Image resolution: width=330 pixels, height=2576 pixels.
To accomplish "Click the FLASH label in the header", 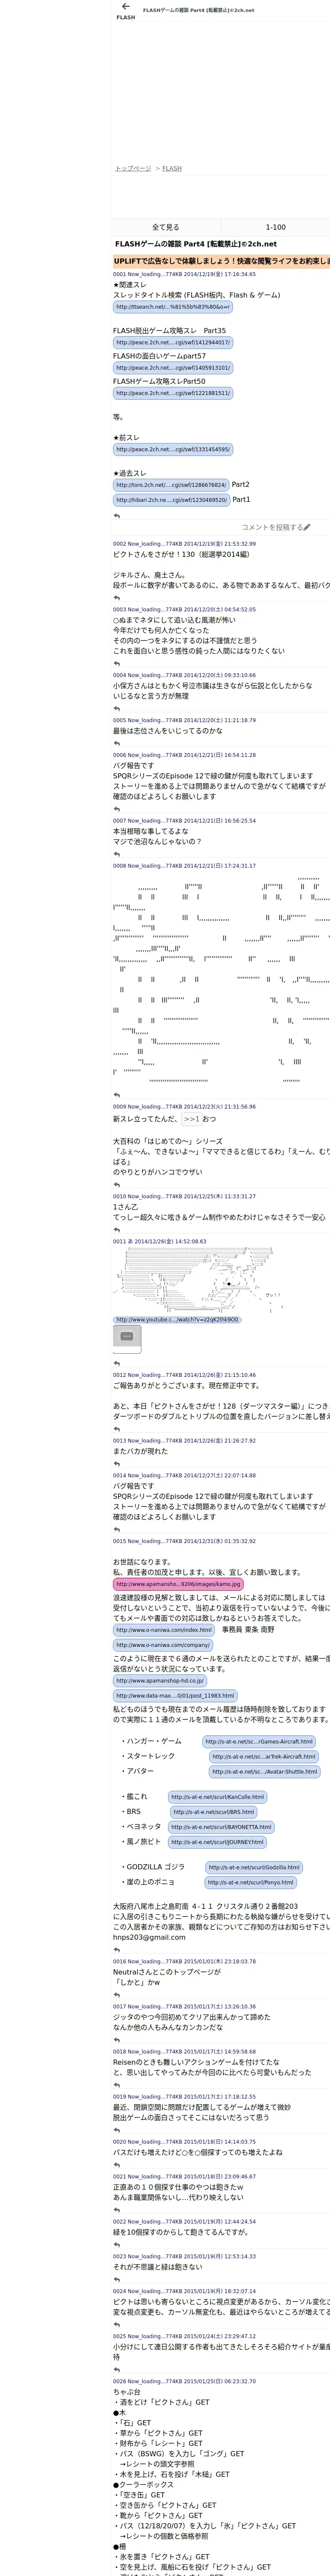I will pos(125,17).
